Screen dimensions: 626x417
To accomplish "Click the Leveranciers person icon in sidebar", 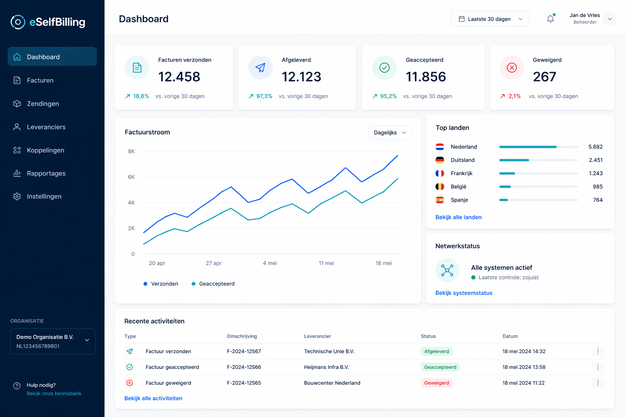I will coord(17,127).
